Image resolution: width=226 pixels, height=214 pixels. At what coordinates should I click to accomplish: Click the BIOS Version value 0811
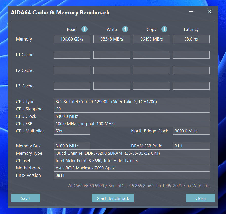(132, 175)
